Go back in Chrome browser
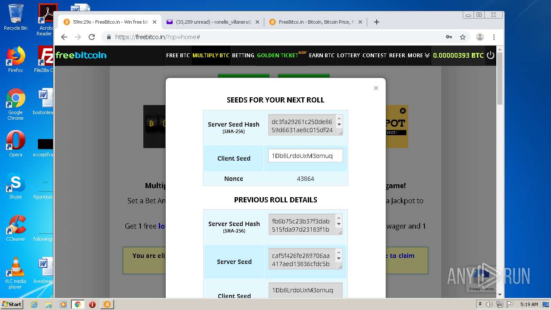 [x=64, y=37]
